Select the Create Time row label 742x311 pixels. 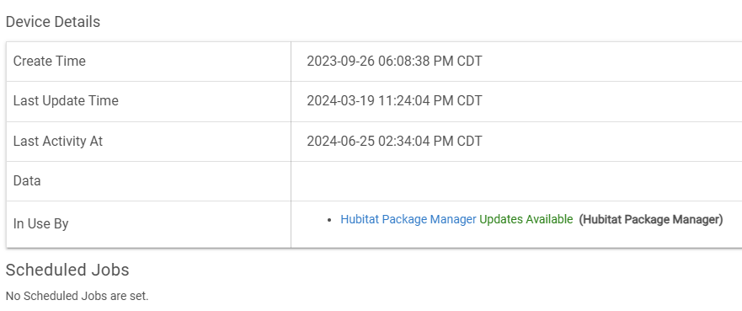tap(49, 61)
